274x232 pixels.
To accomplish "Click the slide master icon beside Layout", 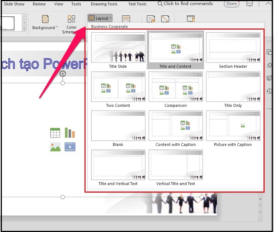I will coord(126,19).
